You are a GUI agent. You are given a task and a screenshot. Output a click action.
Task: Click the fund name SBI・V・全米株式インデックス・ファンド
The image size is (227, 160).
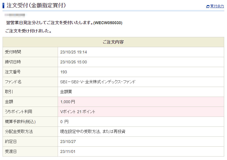click(98, 82)
